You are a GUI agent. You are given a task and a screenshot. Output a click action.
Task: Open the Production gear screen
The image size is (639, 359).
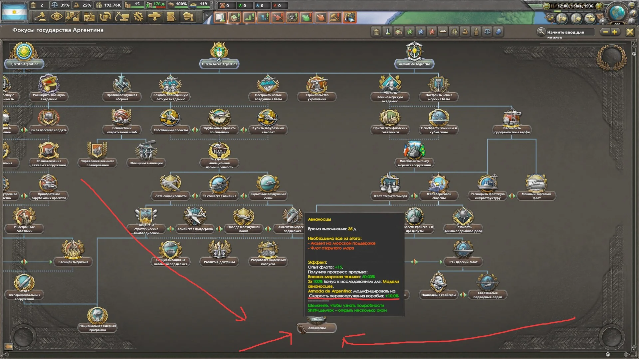pos(138,17)
